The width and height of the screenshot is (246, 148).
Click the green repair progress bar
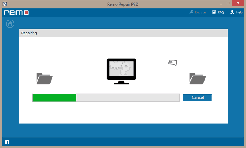point(106,97)
